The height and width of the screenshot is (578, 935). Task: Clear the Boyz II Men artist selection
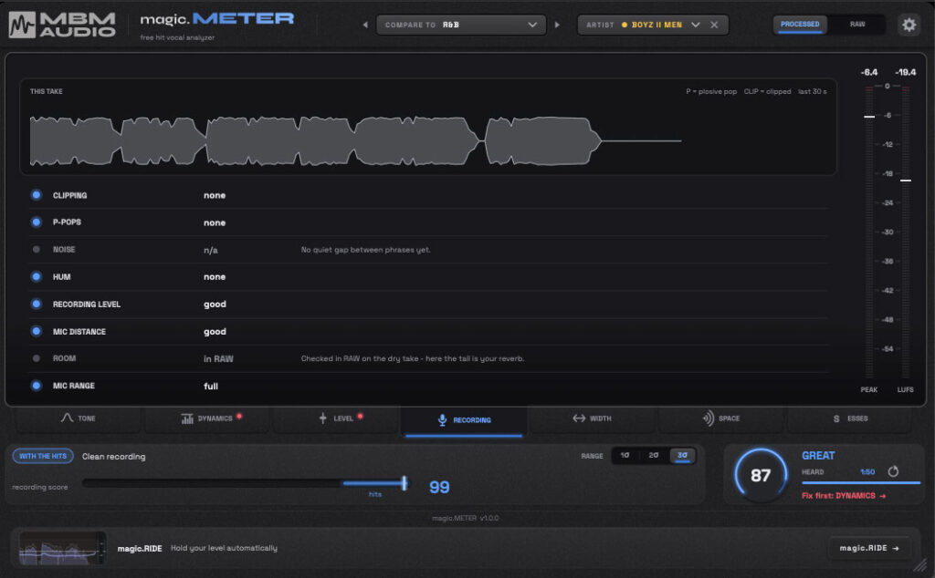(x=714, y=25)
